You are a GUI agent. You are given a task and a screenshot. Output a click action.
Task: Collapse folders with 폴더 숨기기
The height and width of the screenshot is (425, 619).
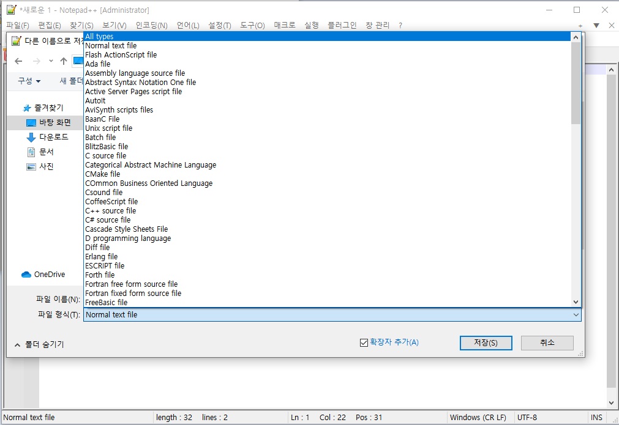point(39,344)
